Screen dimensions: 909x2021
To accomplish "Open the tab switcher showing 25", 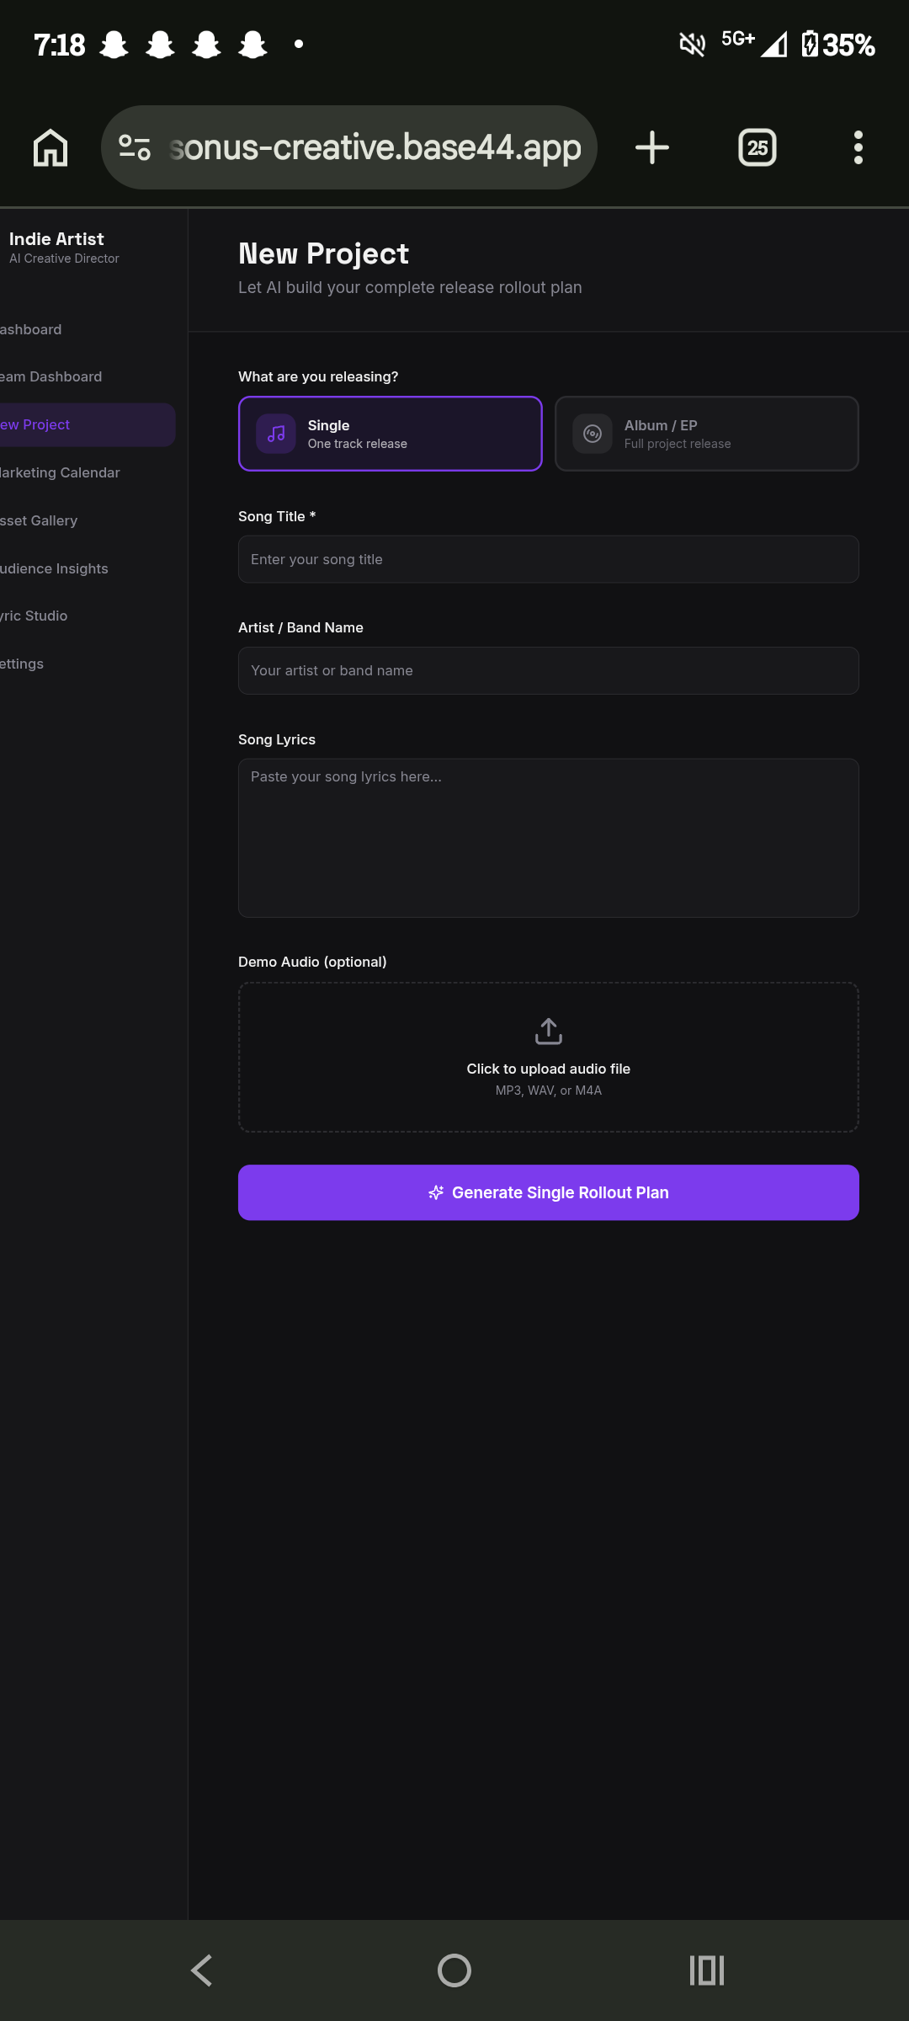I will pyautogui.click(x=757, y=147).
